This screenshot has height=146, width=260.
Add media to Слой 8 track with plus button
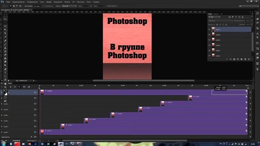tap(250, 92)
